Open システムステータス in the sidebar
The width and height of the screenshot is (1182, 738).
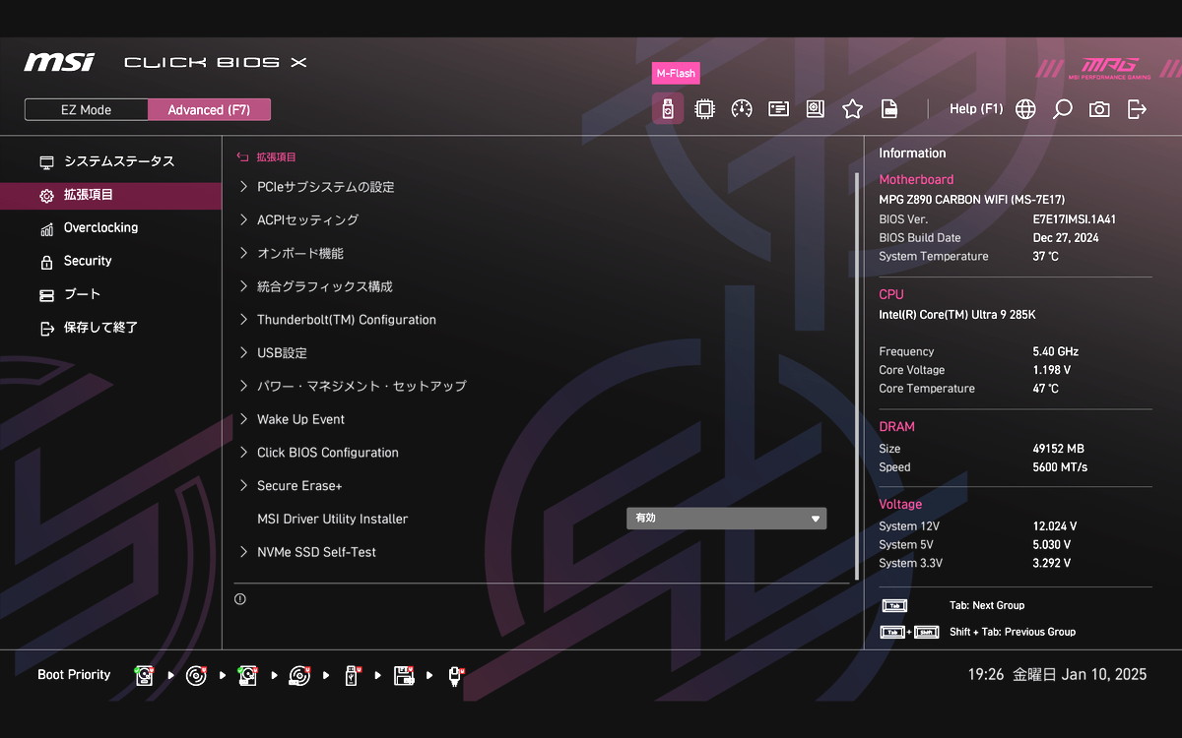[110, 161]
